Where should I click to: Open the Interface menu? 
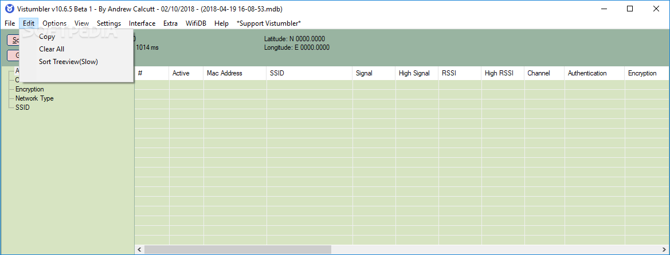tap(142, 23)
